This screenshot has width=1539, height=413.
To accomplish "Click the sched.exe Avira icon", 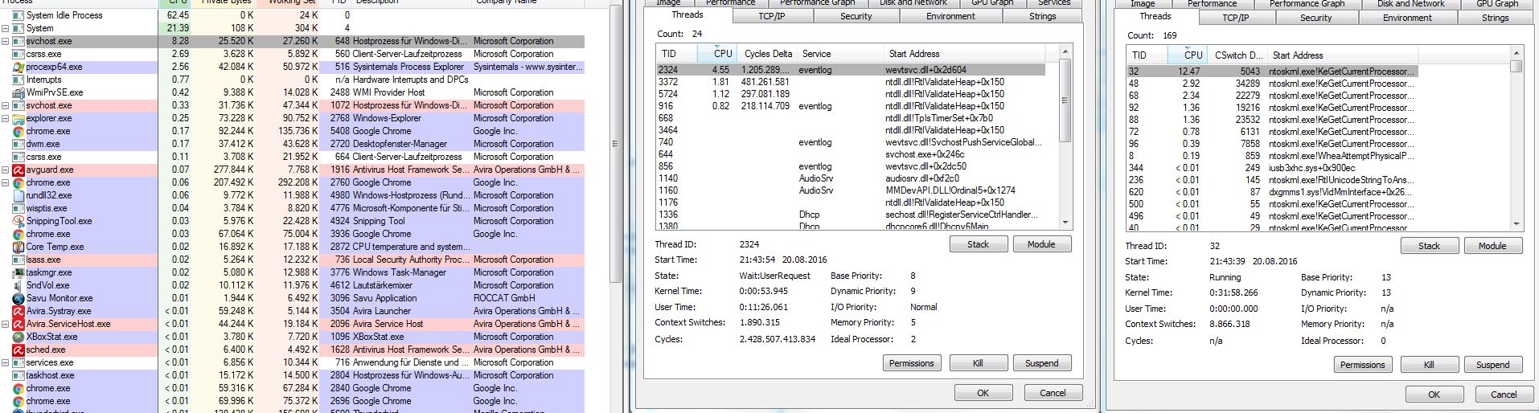I will (18, 350).
